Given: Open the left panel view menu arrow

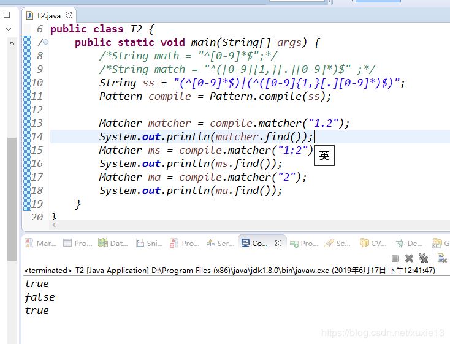Looking at the screenshot, I should [x=8, y=29].
